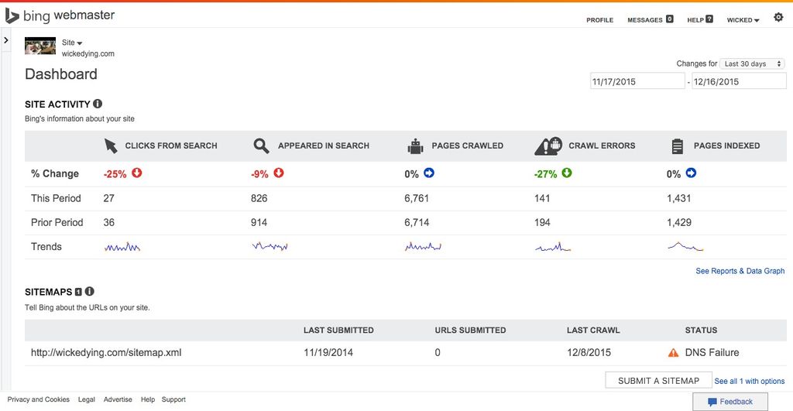Open Appeared In Search trend sparkline
The height and width of the screenshot is (411, 793).
coord(270,246)
